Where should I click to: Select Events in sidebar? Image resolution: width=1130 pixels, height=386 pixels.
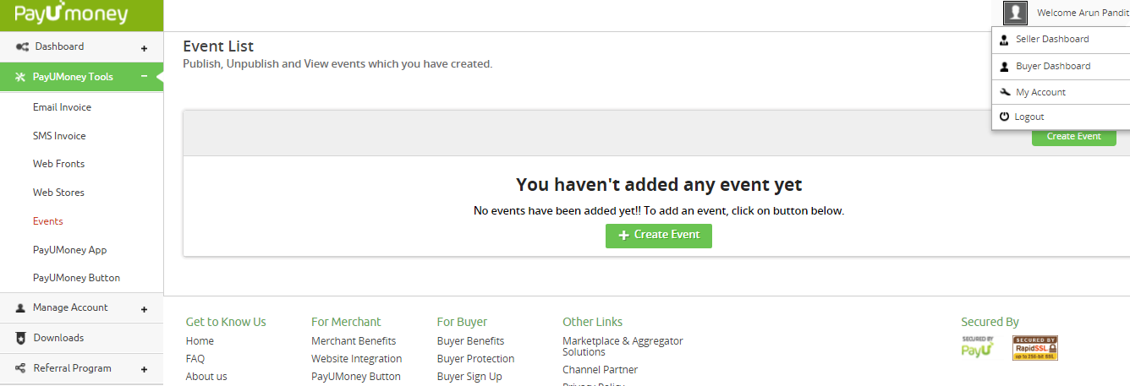(x=48, y=221)
